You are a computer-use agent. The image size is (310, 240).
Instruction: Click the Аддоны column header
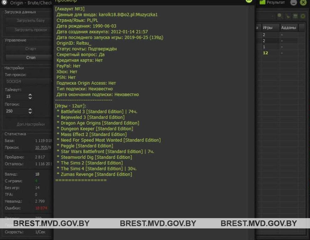click(x=289, y=27)
